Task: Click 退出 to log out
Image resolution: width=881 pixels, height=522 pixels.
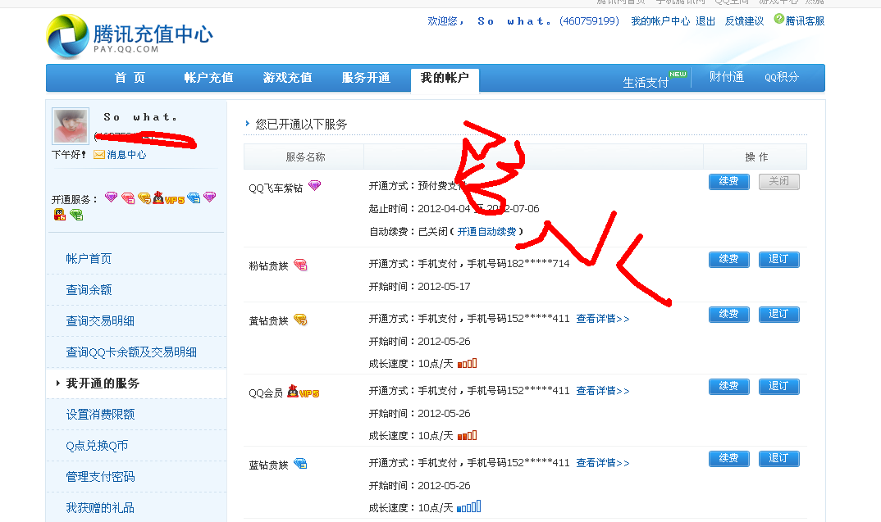Action: [705, 21]
